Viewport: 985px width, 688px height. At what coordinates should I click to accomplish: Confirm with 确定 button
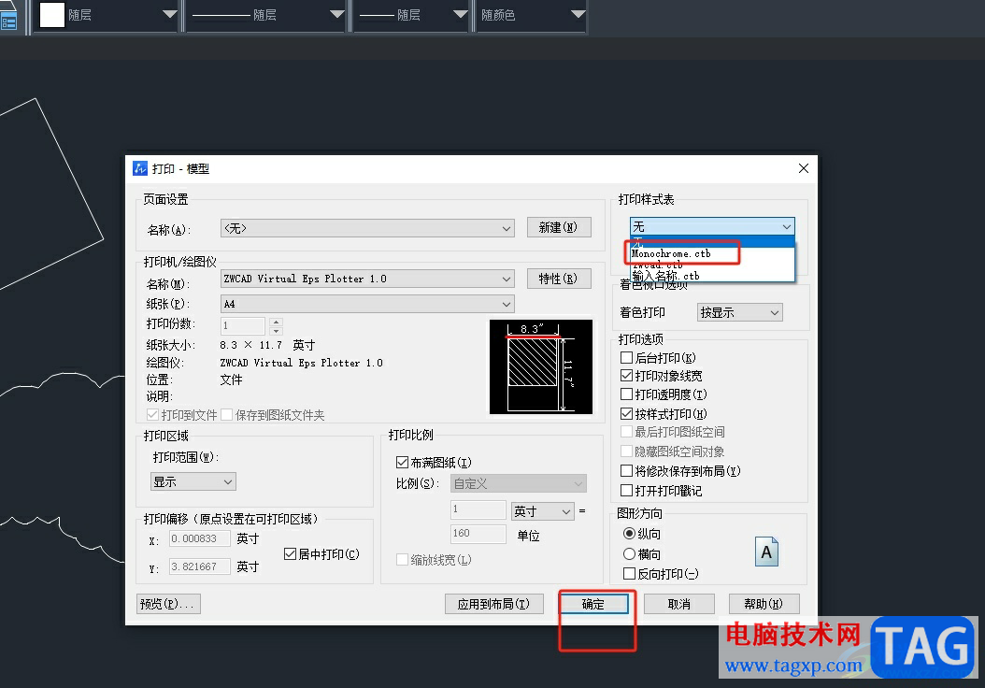pos(593,604)
